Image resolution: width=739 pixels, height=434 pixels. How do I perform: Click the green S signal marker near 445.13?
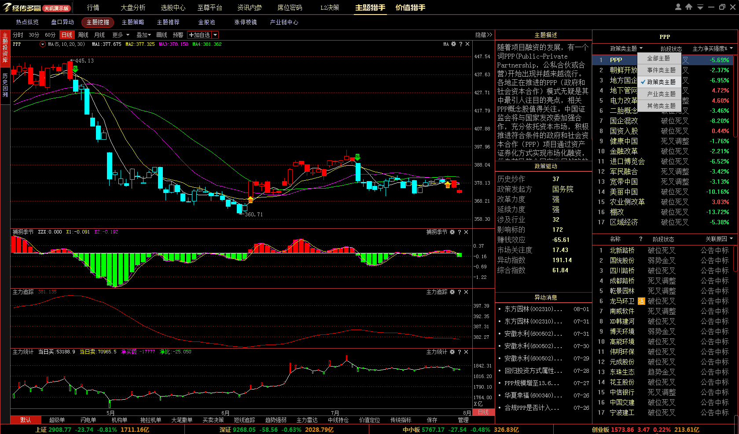tap(75, 69)
